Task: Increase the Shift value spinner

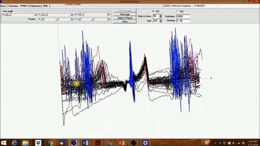Action: coord(160,20)
